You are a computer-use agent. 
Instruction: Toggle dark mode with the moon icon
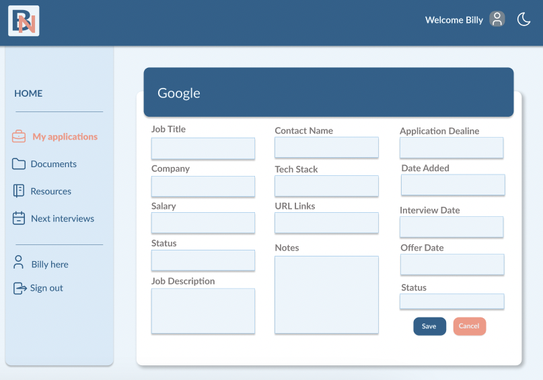523,19
